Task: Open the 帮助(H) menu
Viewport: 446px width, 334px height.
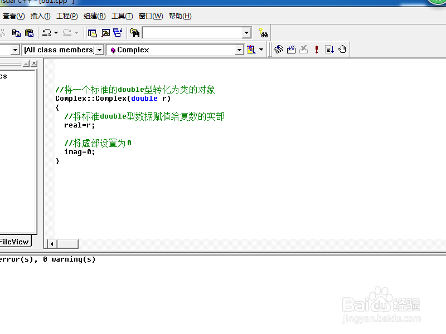Action: pyautogui.click(x=180, y=16)
